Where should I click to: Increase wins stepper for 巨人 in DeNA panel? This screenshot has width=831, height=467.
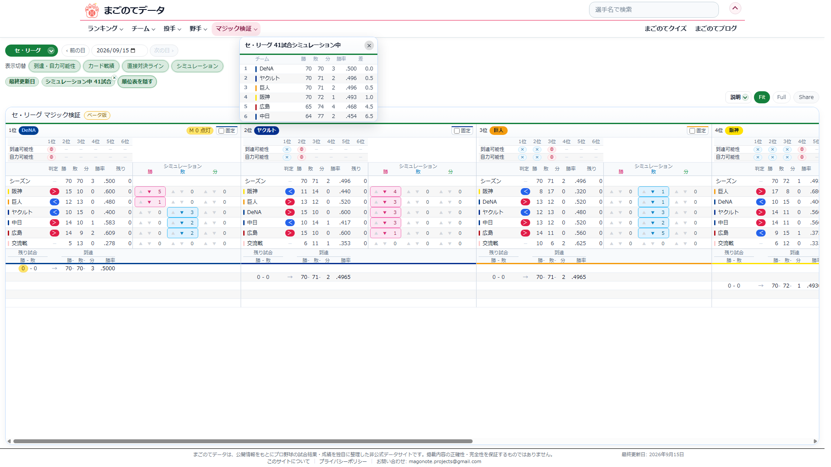coord(141,202)
